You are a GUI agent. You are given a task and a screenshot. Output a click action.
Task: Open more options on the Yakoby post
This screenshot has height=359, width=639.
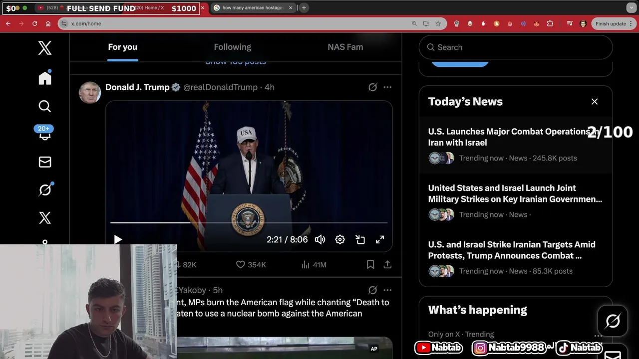point(387,290)
